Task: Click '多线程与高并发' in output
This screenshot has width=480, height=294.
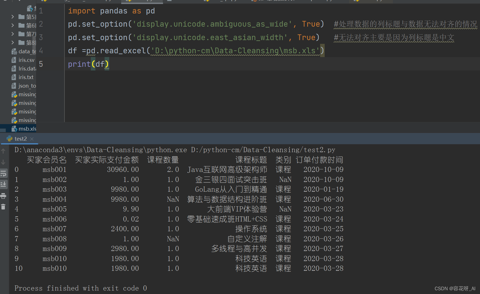Action: point(239,249)
